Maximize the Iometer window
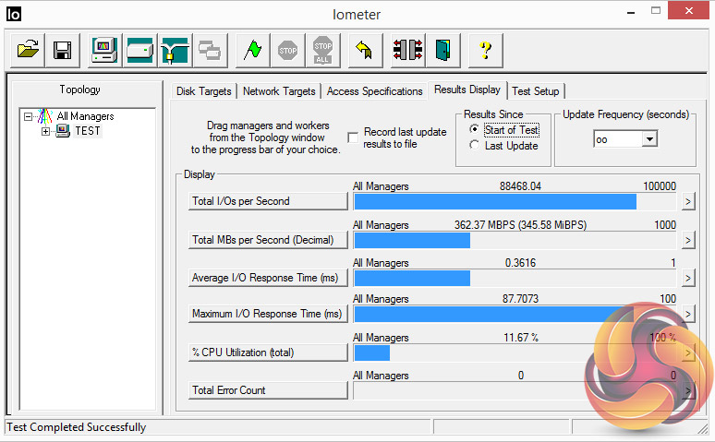Viewport: 715px width, 442px height. pos(656,11)
